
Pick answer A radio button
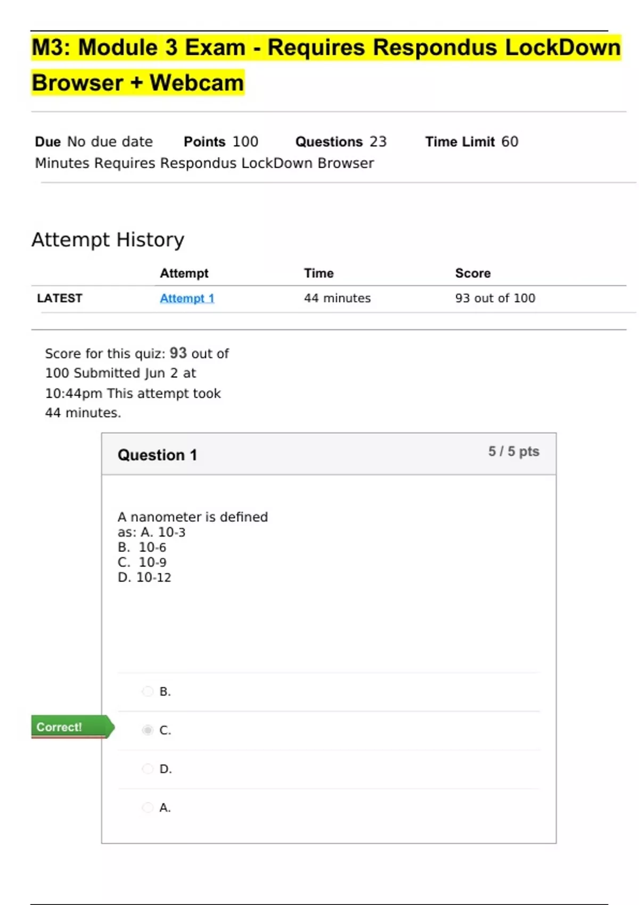tap(148, 808)
